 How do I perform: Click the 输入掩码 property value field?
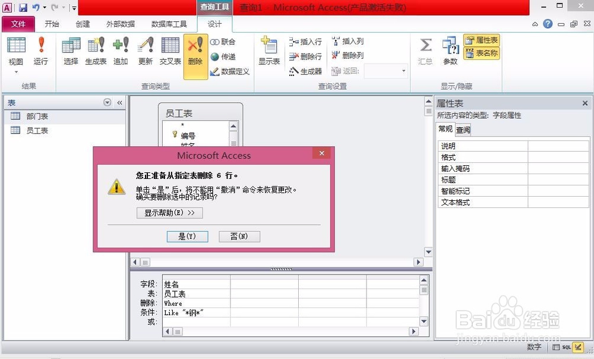558,169
